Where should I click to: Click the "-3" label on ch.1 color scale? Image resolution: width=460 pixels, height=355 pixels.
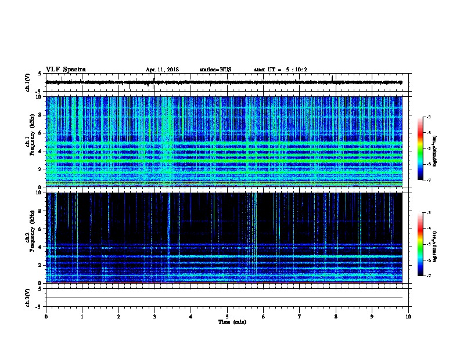pos(429,117)
